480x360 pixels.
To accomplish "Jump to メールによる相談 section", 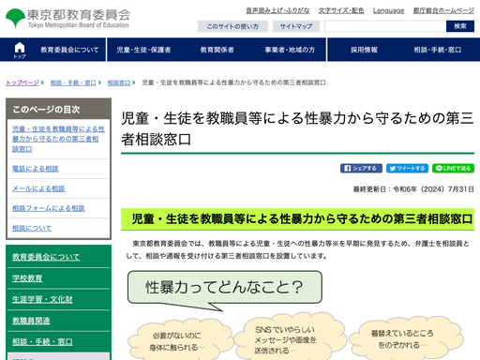I will pyautogui.click(x=38, y=188).
